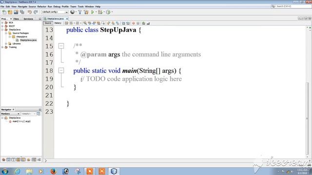
Task: Toggle Show Static Members filter in Navigator
Action: pyautogui.click(x=14, y=159)
